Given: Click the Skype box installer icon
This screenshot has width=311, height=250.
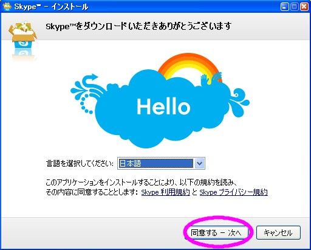Looking at the screenshot, I should point(23,35).
